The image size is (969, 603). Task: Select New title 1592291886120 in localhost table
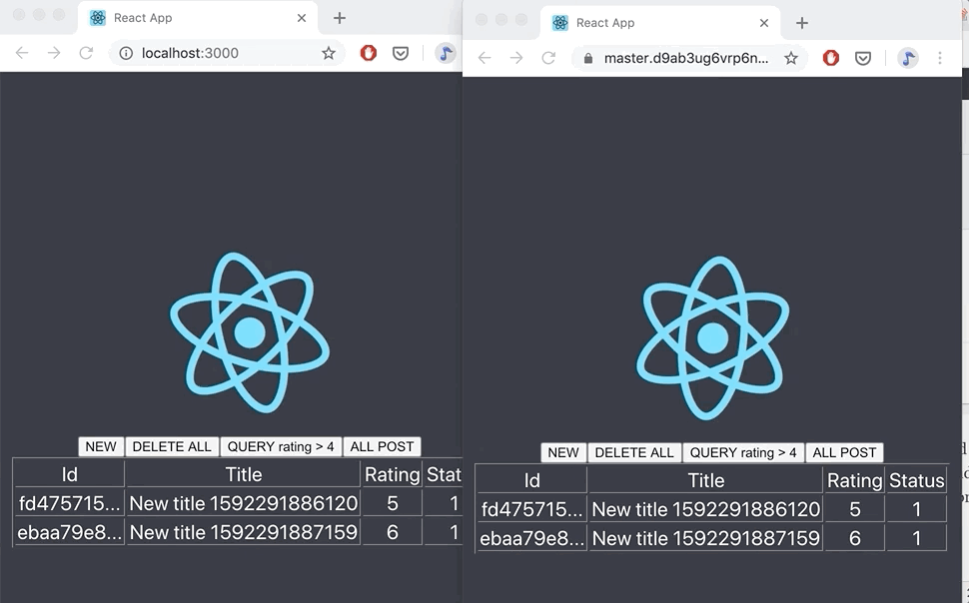(x=244, y=503)
